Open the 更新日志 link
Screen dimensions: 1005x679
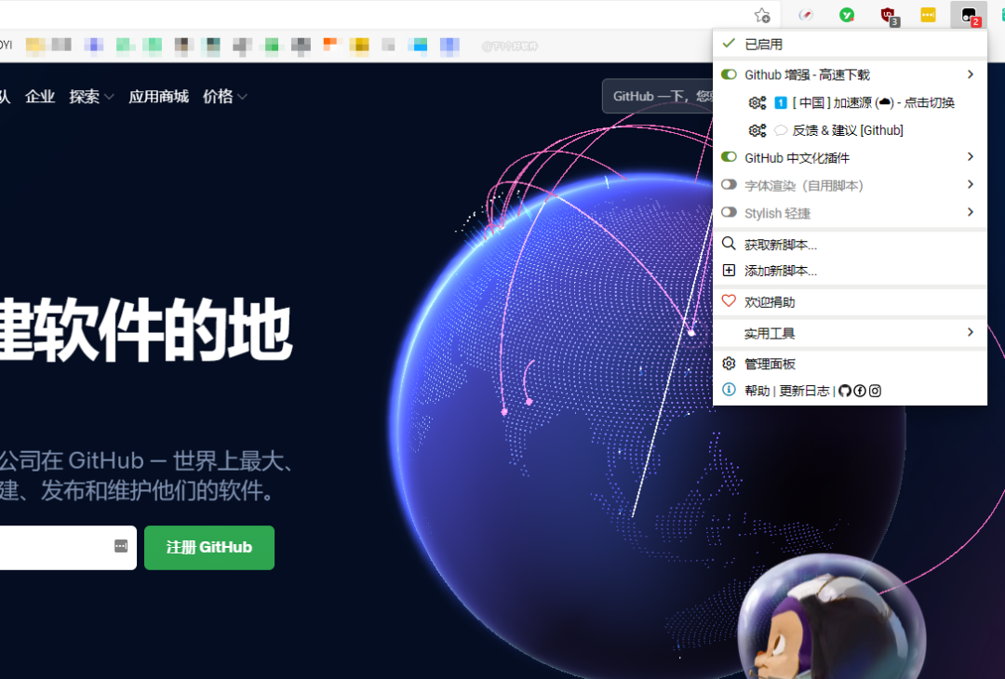(x=804, y=391)
